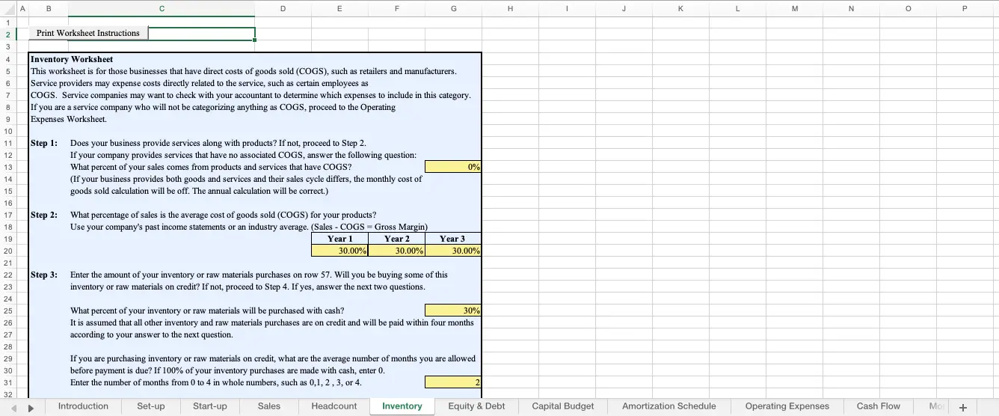Select the months-before-payment input cell
The image size is (999, 416).
[452, 382]
